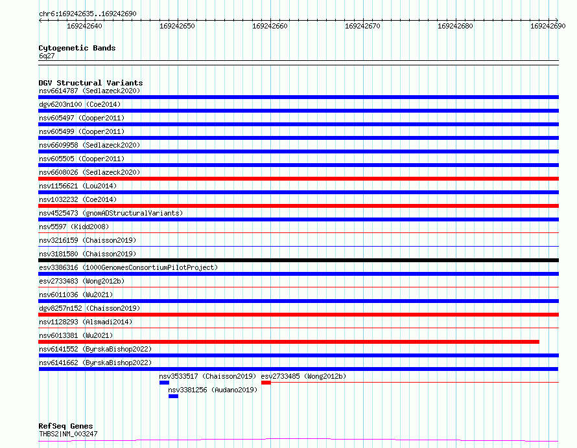Image resolution: width=577 pixels, height=448 pixels.
Task: Click ruler position 169242690
Action: coord(548,26)
